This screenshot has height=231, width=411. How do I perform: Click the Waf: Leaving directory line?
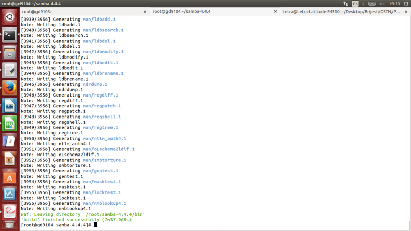83,214
